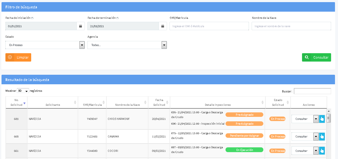Expand the Agencia dropdown
This screenshot has width=338, height=159.
(x=127, y=45)
